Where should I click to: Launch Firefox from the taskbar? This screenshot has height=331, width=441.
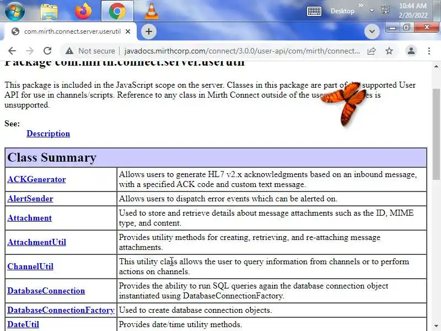pos(83,11)
